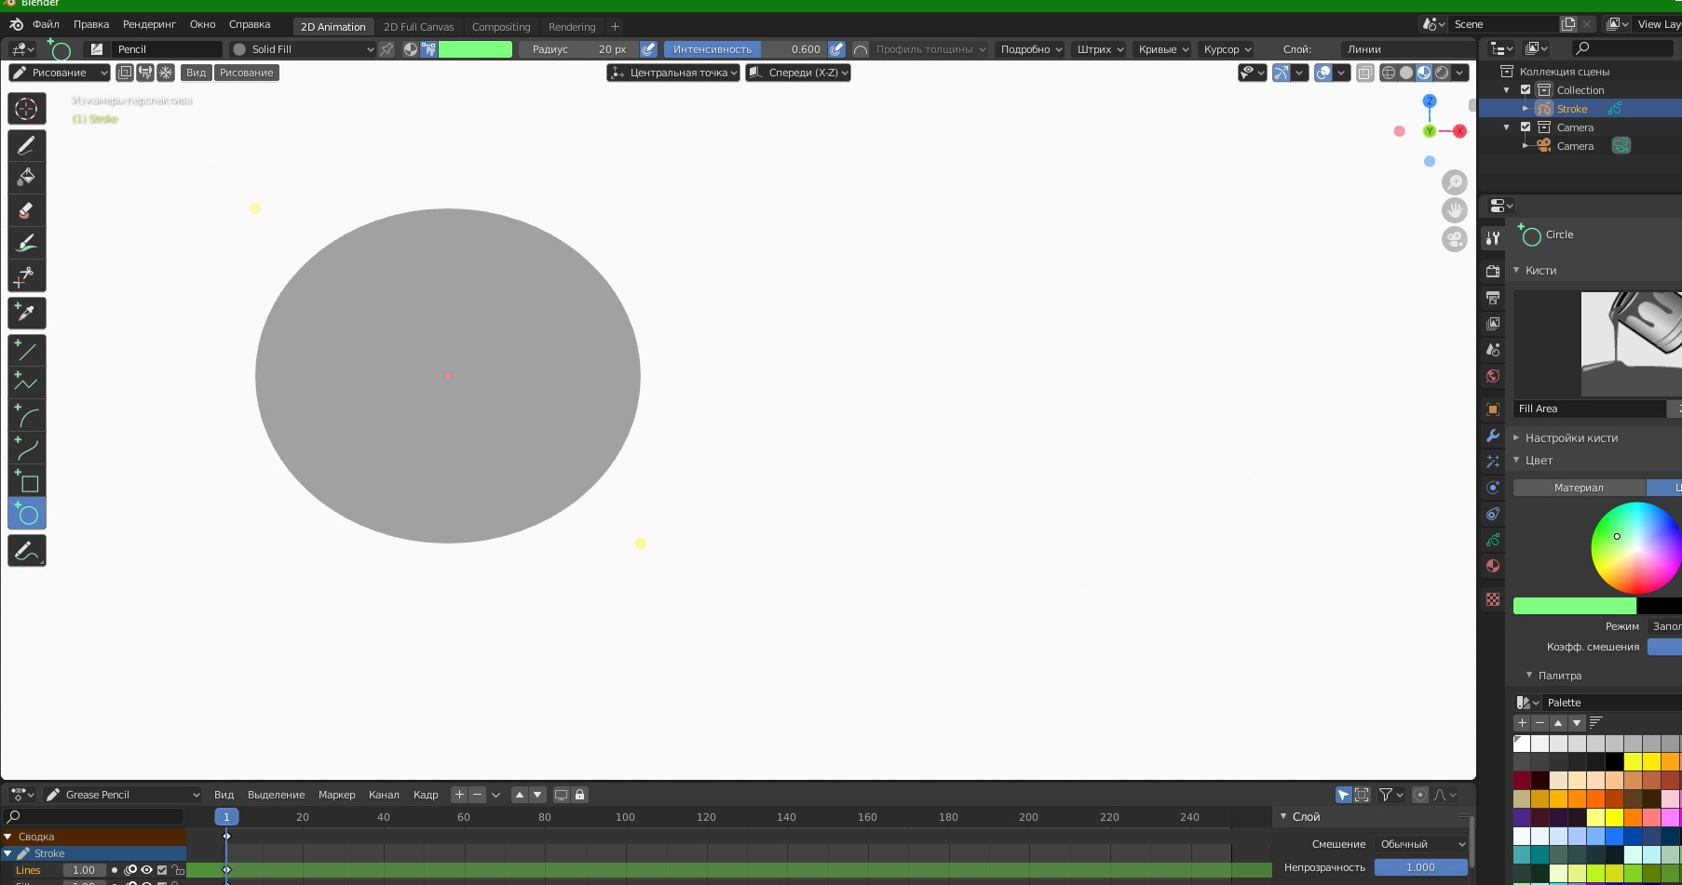The width and height of the screenshot is (1682, 885).
Task: Click the outliner search field
Action: tap(1623, 48)
